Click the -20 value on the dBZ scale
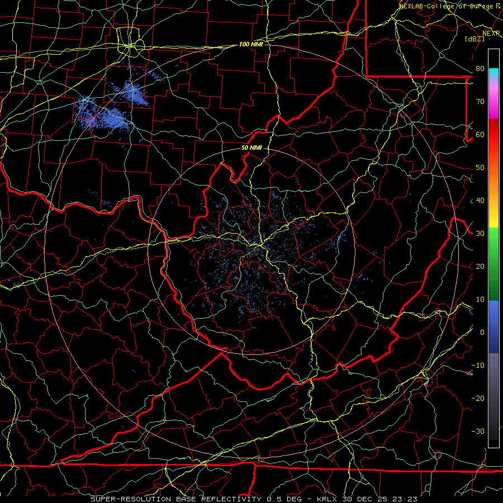The image size is (503, 503). point(478,398)
